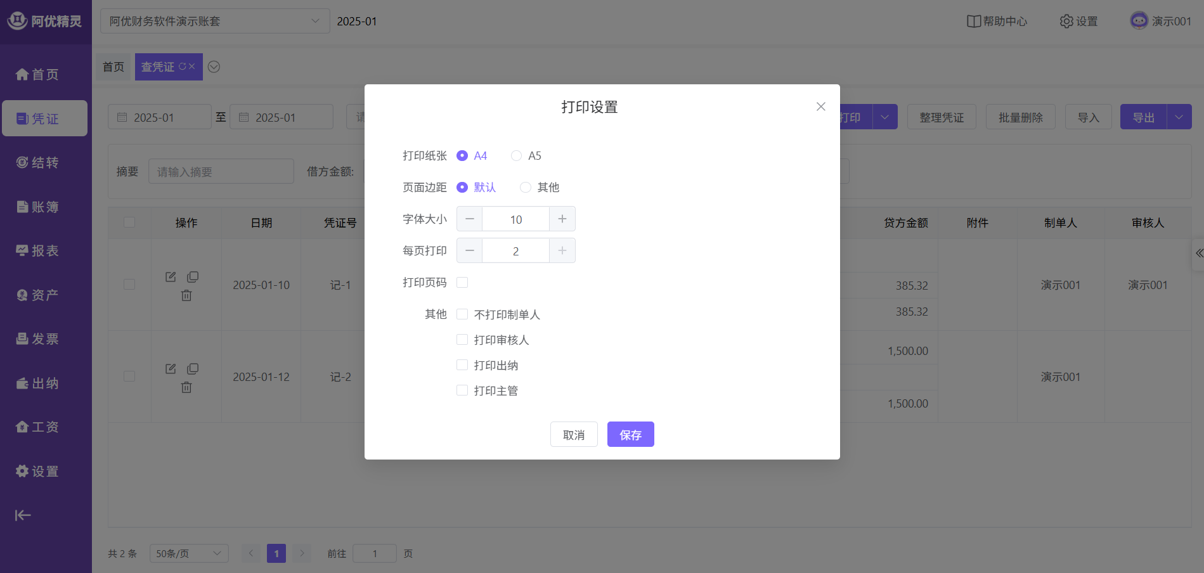Collapse the sidebar with the arrow icon
Image resolution: width=1204 pixels, height=573 pixels.
(23, 515)
